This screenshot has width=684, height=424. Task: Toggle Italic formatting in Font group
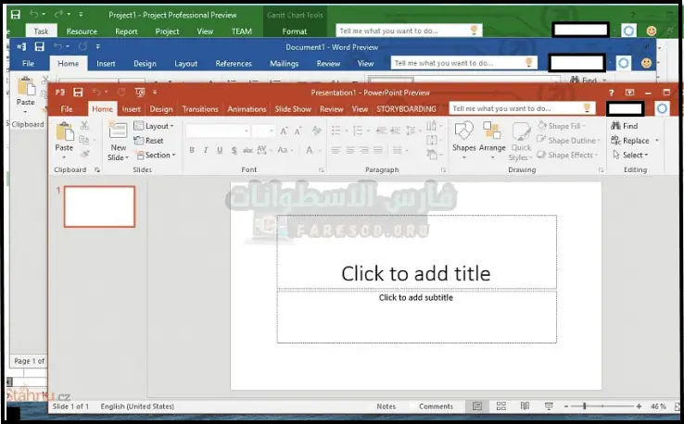tap(206, 151)
